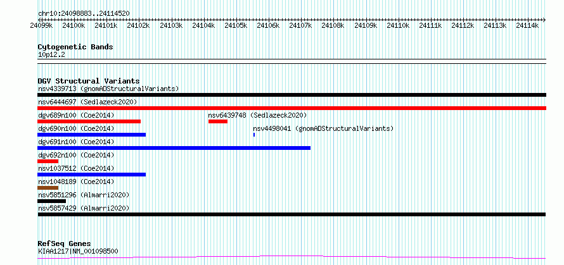
Task: Click the 24102k ruler tick label
Action: tap(139, 25)
